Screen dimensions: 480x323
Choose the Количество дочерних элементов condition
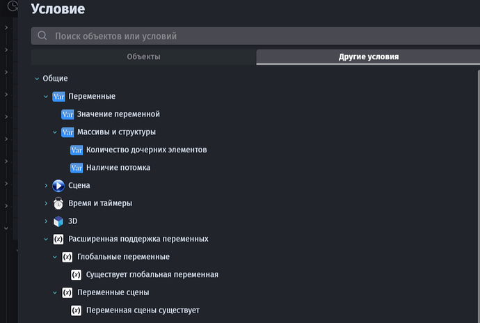click(146, 150)
